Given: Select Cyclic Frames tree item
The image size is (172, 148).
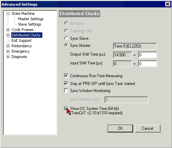Looking at the screenshot, I should pos(23,30).
